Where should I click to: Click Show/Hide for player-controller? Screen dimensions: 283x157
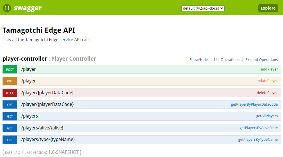(198, 60)
